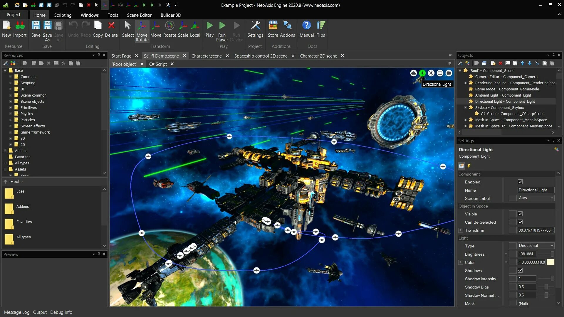Open the Message Log panel
The width and height of the screenshot is (564, 317).
coord(17,312)
